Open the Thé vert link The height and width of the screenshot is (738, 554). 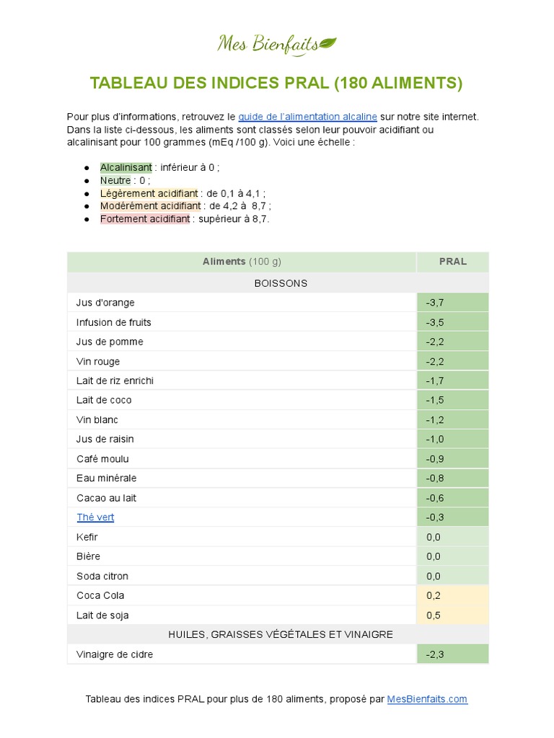[x=95, y=517]
